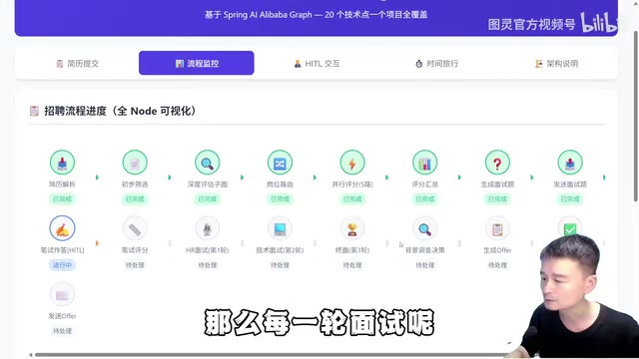This screenshot has width=639, height=359.
Task: Click the 已完成 badge under 并行评分(5路)
Action: tap(352, 199)
